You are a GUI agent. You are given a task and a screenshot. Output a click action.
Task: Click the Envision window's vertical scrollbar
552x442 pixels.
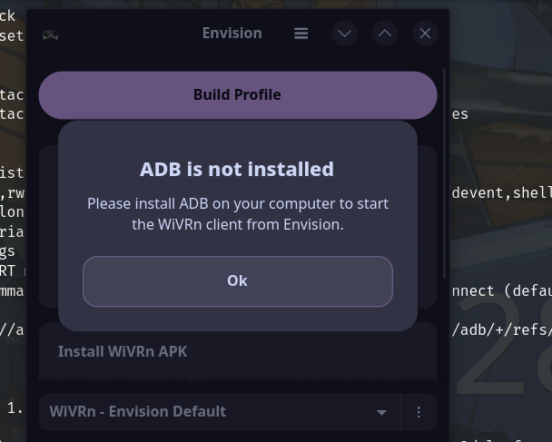pos(445,172)
